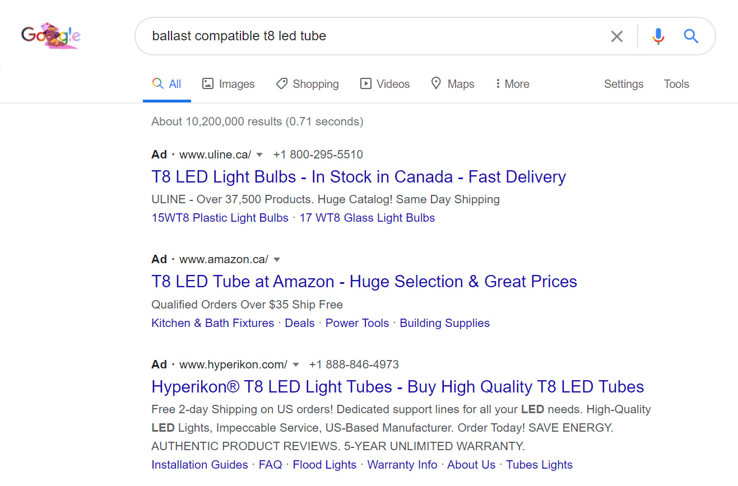
Task: Open Hyperikon T8 LED Light Tubes link
Action: [398, 387]
